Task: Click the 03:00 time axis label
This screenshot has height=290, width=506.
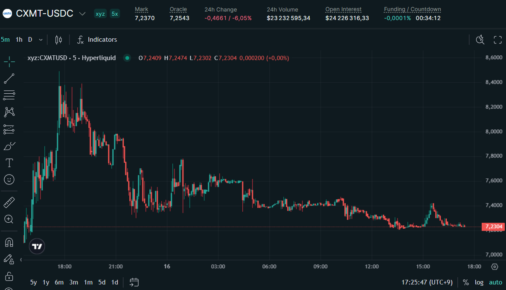Action: click(x=218, y=267)
